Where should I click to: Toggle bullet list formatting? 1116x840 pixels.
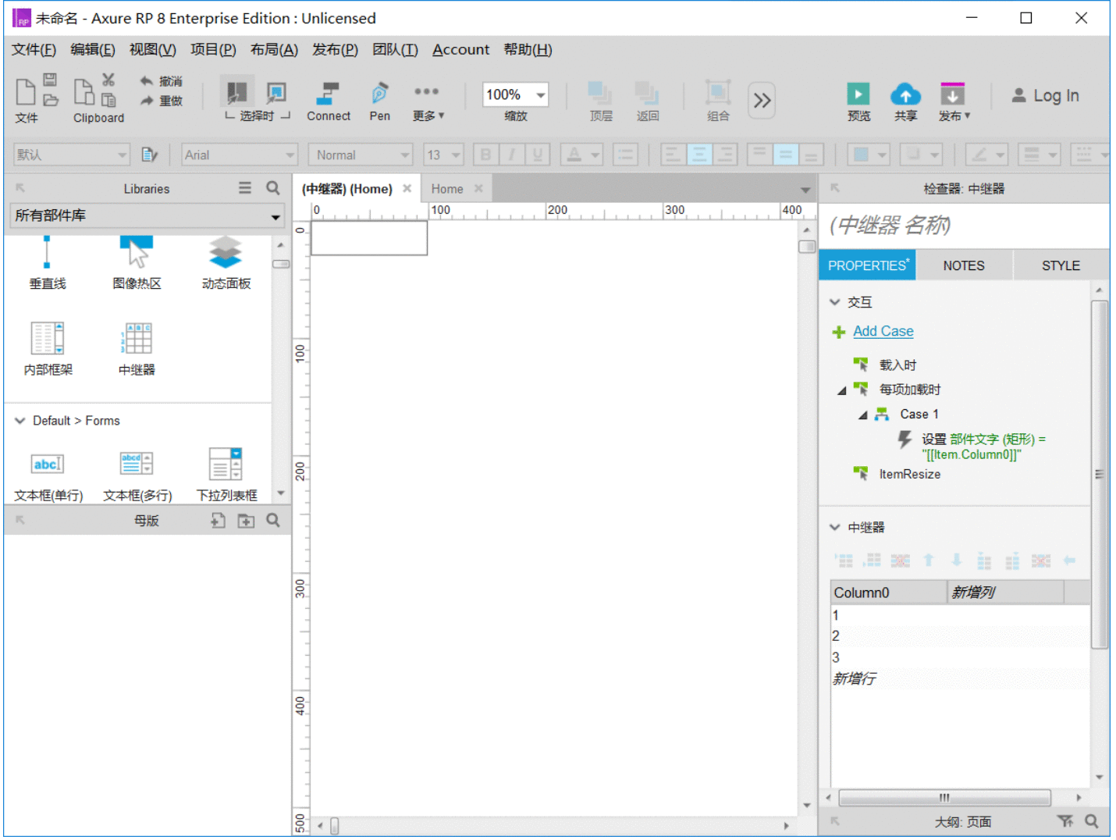625,155
